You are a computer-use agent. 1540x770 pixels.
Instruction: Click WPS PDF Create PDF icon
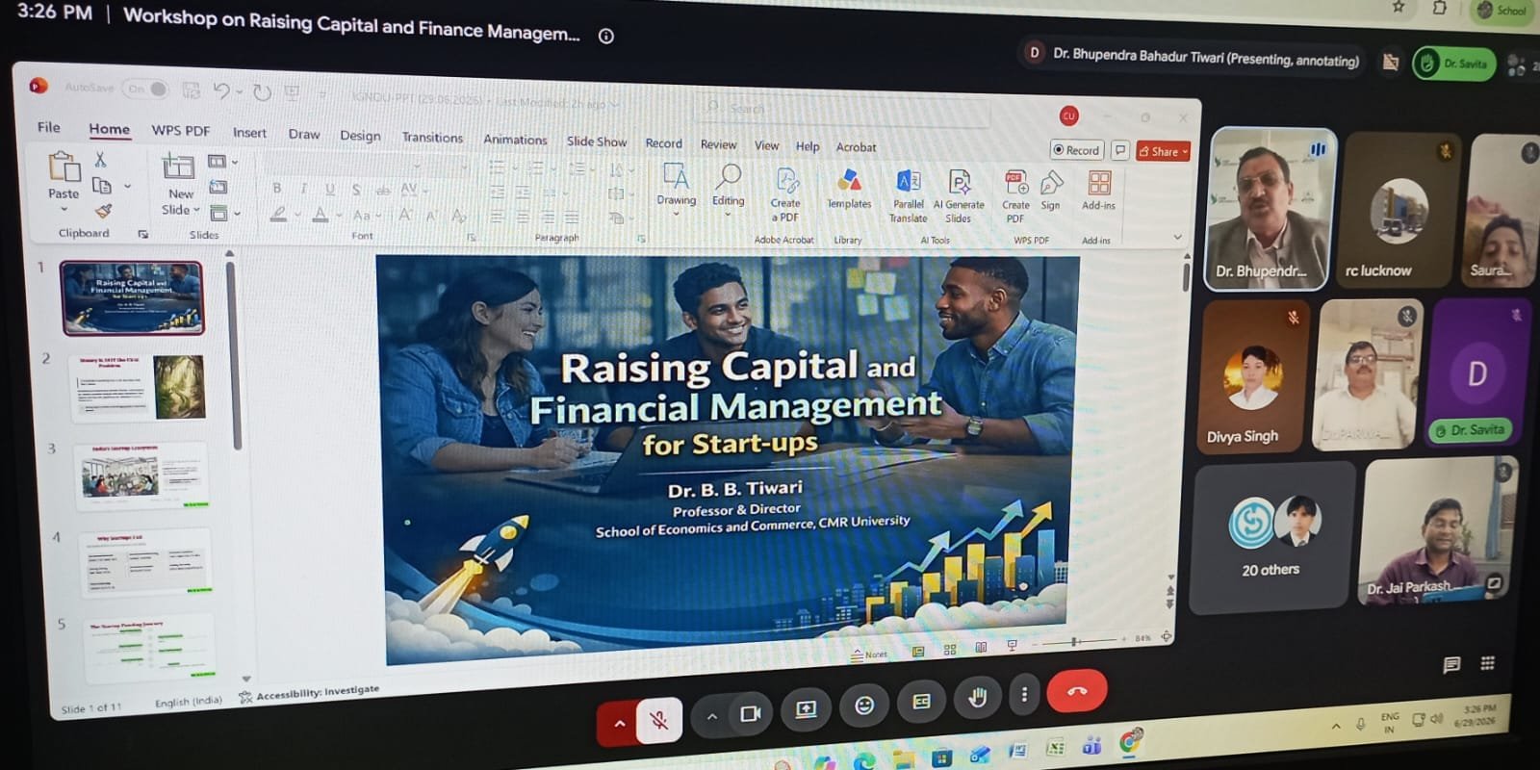1015,197
